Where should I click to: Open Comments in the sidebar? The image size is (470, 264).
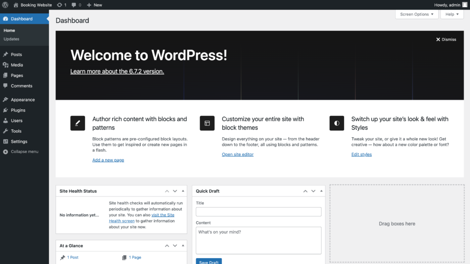[x=24, y=86]
